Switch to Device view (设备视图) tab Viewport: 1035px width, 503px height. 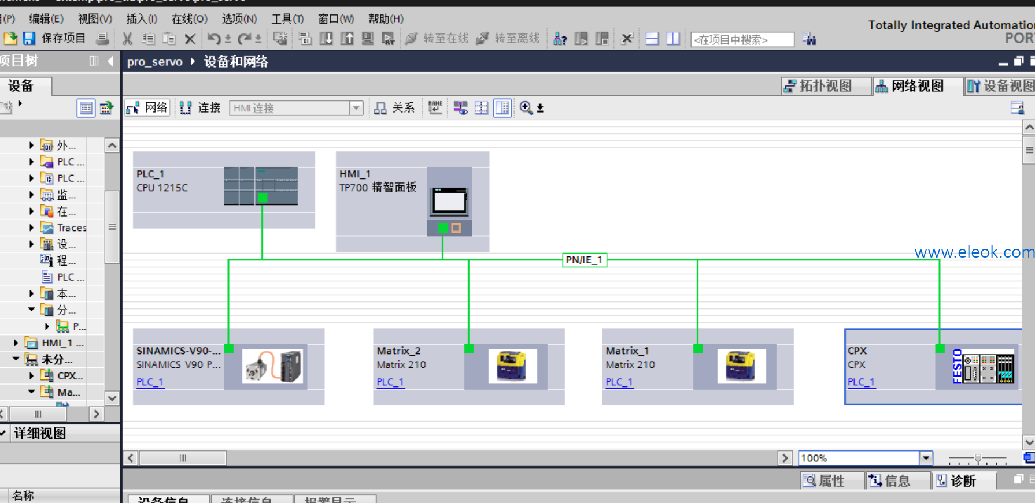[1001, 86]
